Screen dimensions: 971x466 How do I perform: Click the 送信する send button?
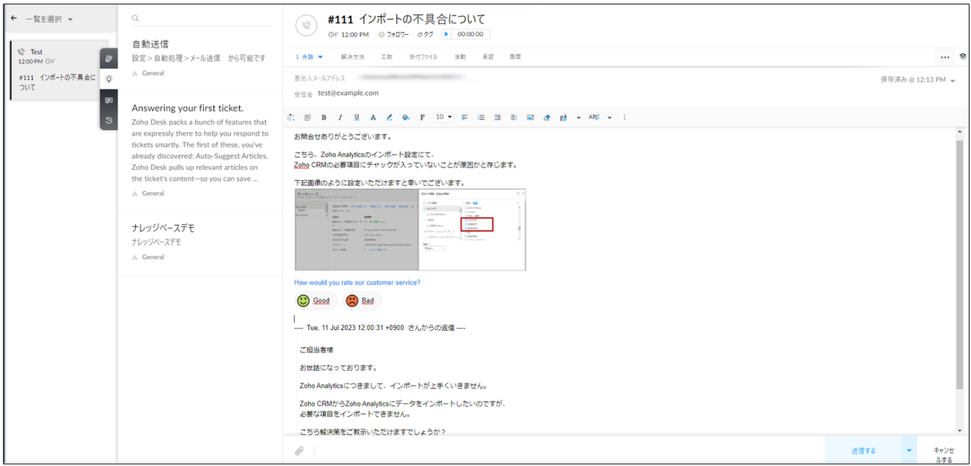coord(863,451)
